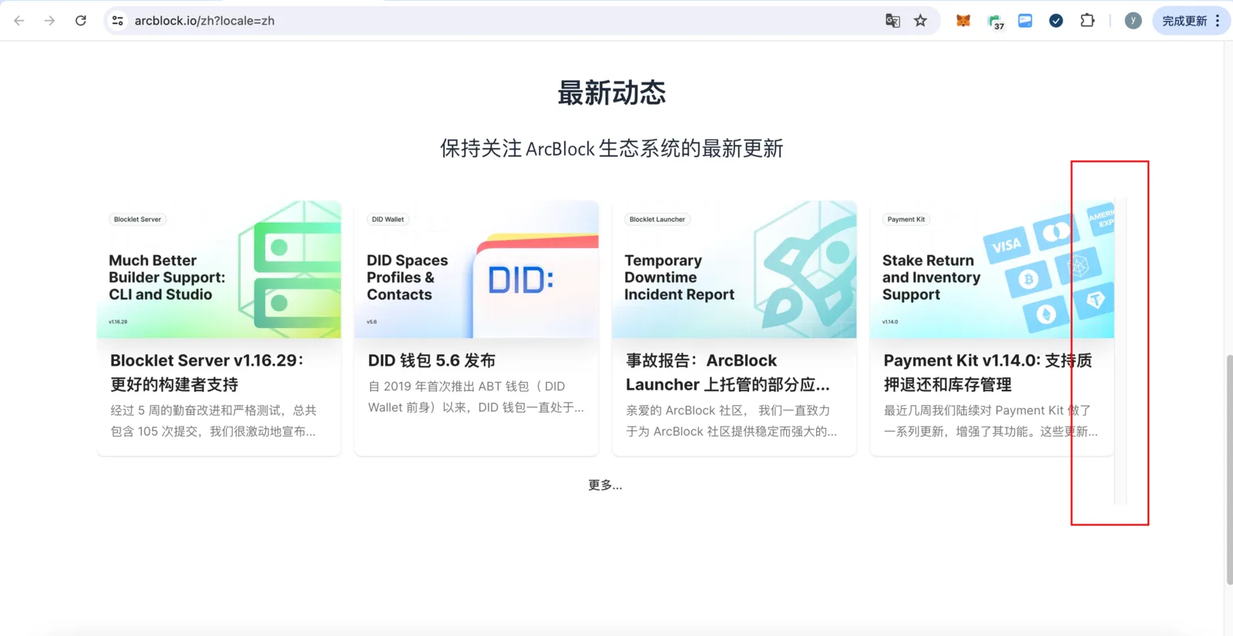Screen dimensions: 1233x636
Task: Click the 最新动态 heading
Action: tap(612, 93)
